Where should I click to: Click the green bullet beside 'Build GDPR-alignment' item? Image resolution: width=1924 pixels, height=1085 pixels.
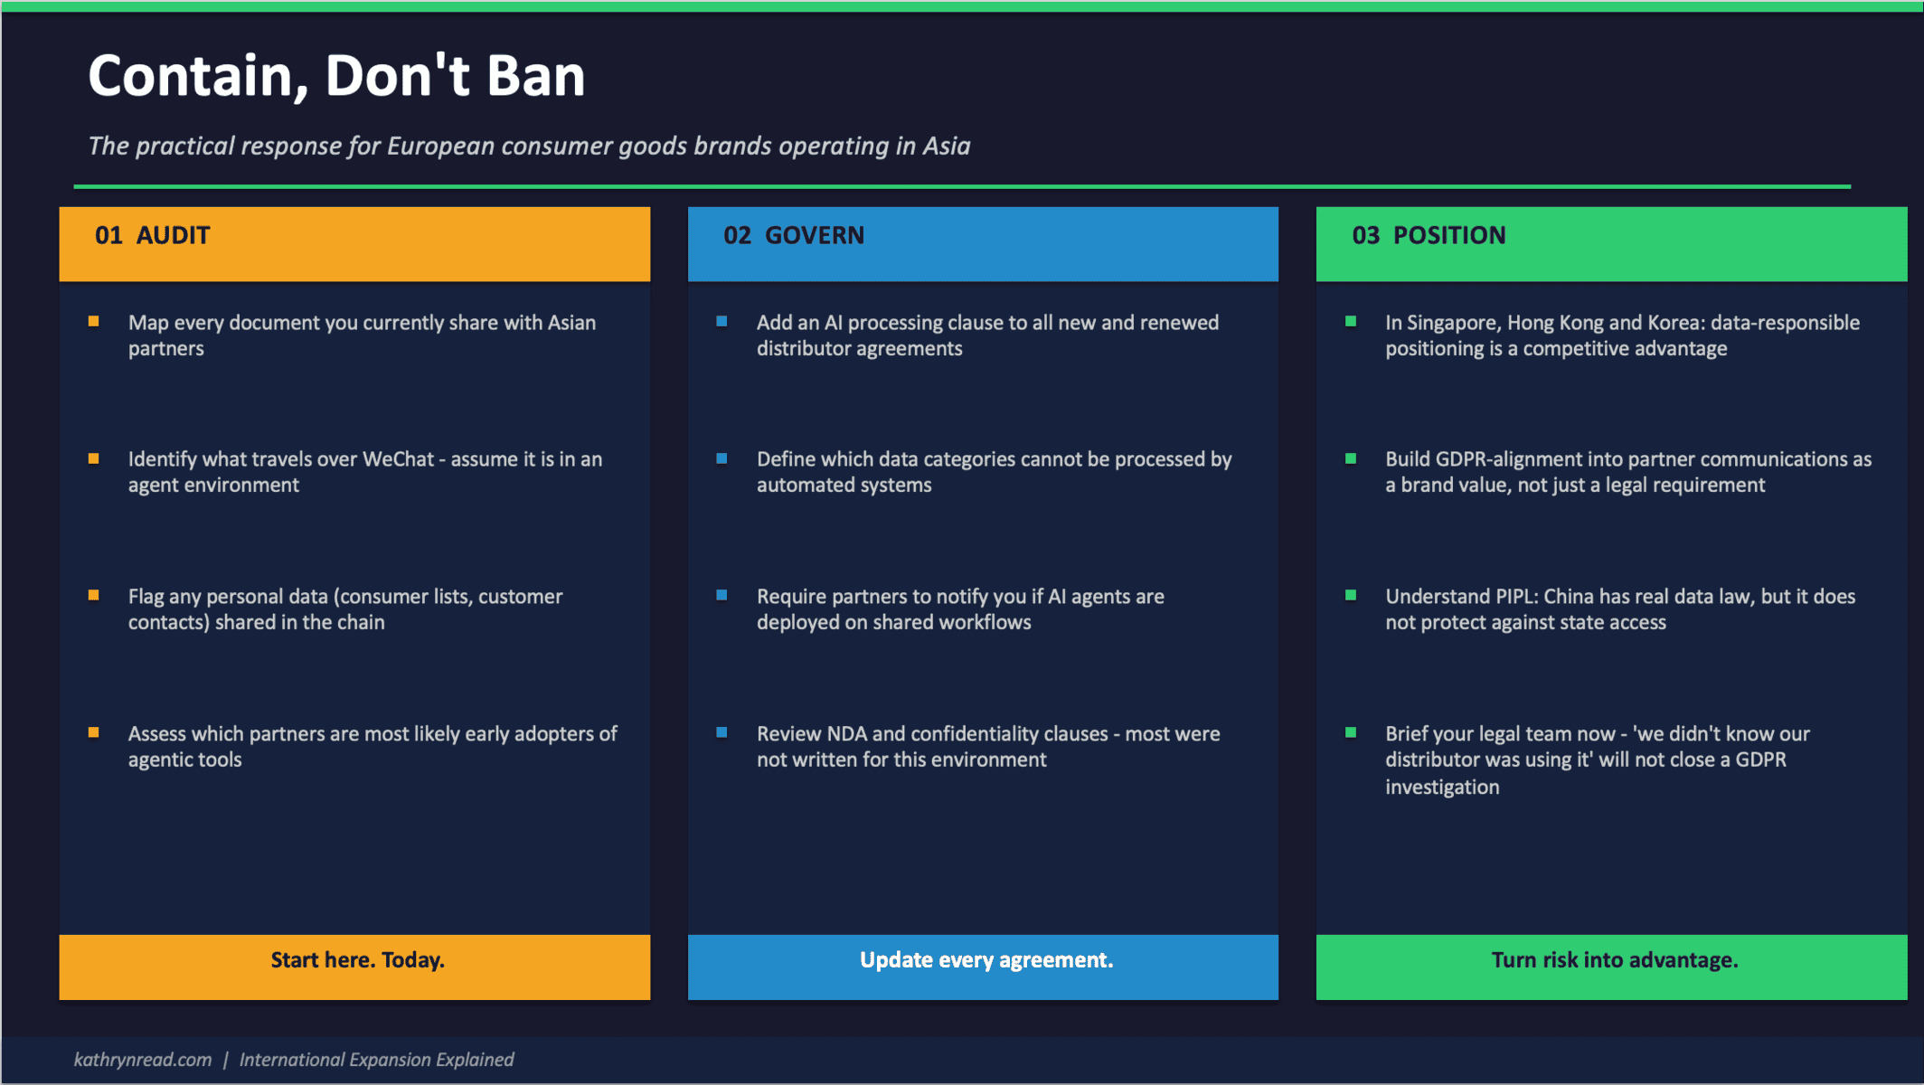[1351, 458]
